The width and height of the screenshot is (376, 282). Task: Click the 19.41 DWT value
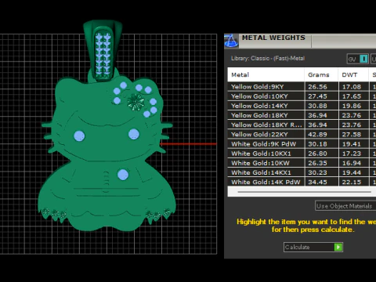click(x=352, y=144)
